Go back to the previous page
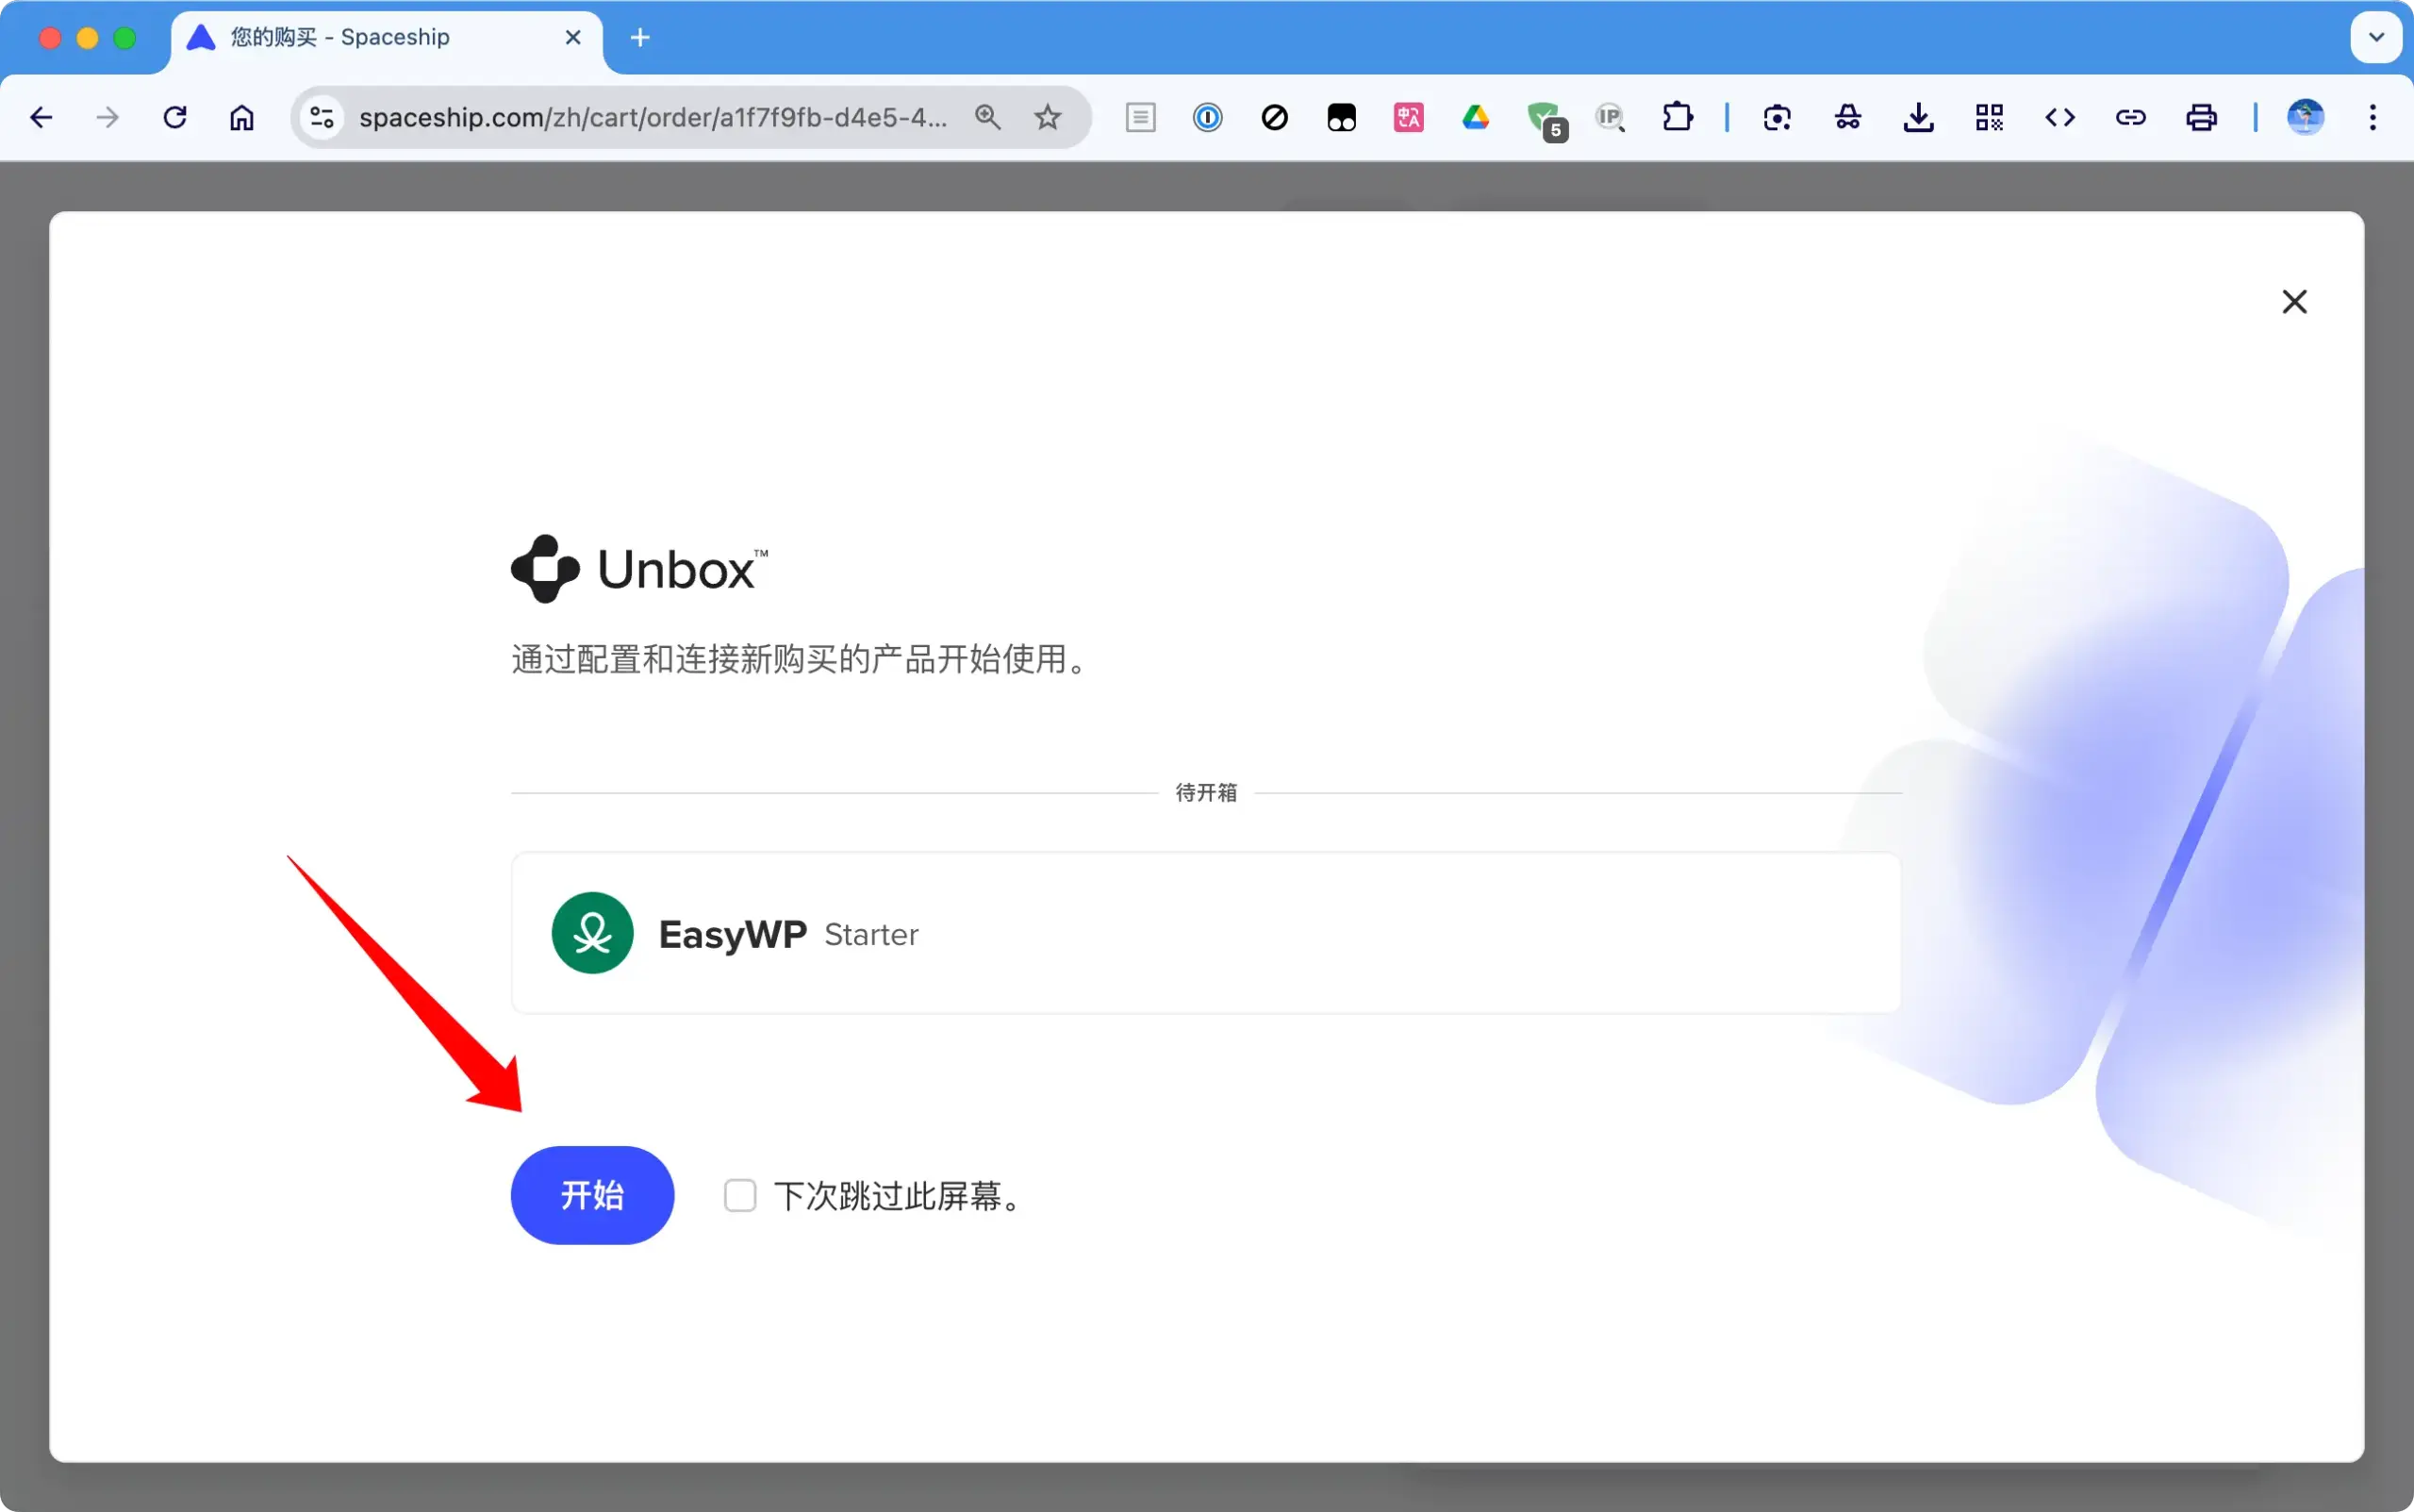The width and height of the screenshot is (2414, 1512). (x=41, y=117)
